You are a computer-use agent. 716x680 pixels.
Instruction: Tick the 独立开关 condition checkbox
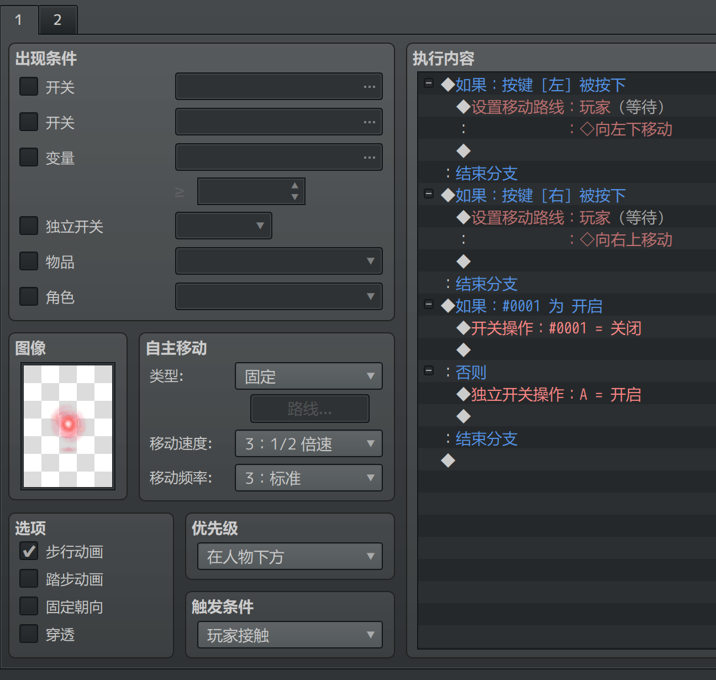[29, 226]
